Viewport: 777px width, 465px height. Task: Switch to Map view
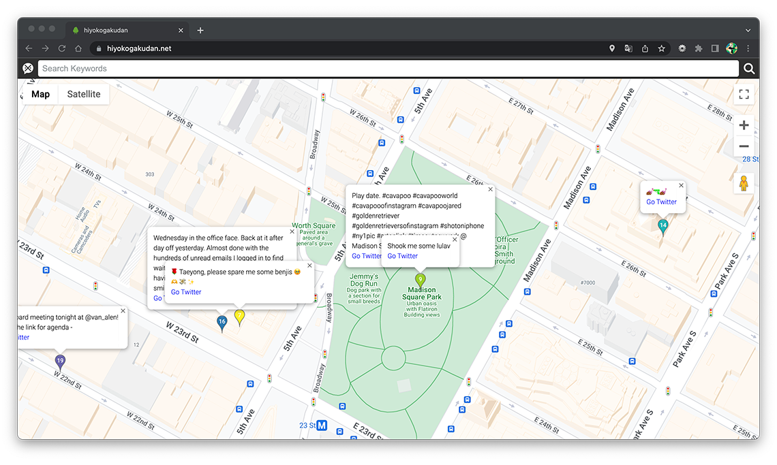click(x=41, y=94)
